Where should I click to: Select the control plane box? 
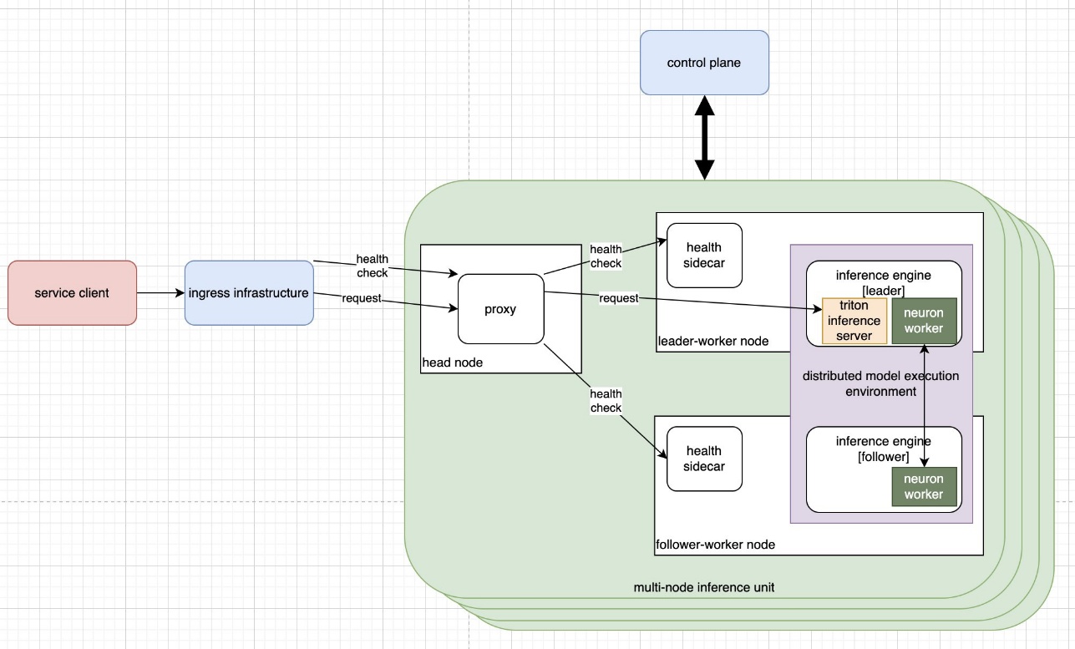coord(704,63)
